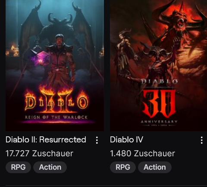Click the flaming Diablo II logo on cover
This screenshot has width=207, height=187.
[56, 100]
